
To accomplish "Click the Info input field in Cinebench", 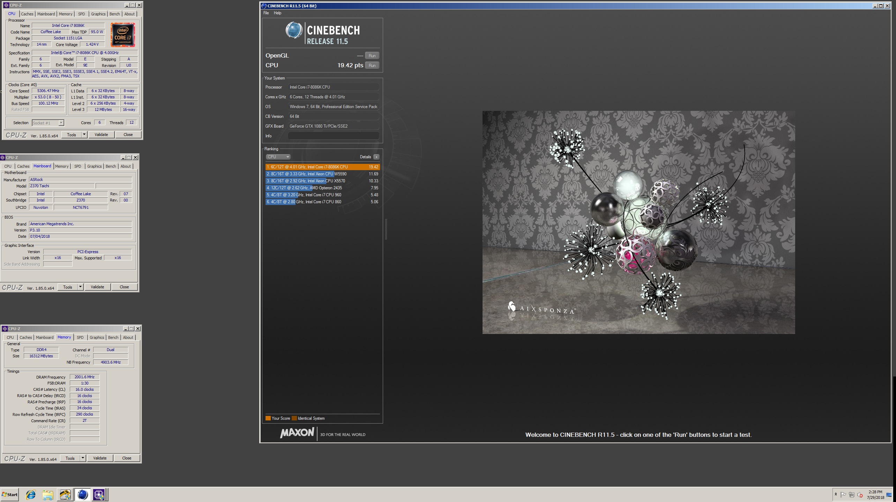I will pos(334,136).
